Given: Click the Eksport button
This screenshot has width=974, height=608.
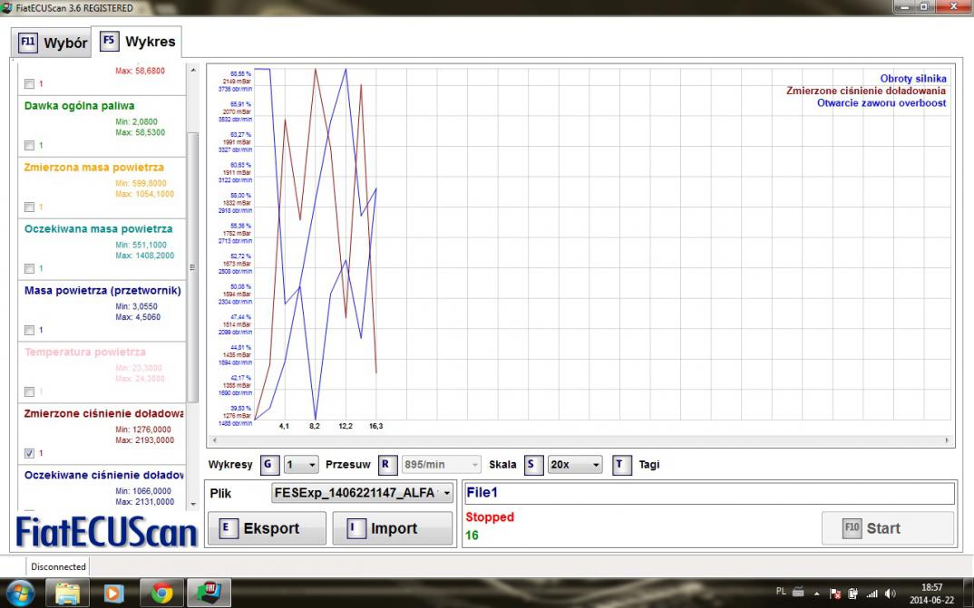Looking at the screenshot, I should pyautogui.click(x=267, y=528).
